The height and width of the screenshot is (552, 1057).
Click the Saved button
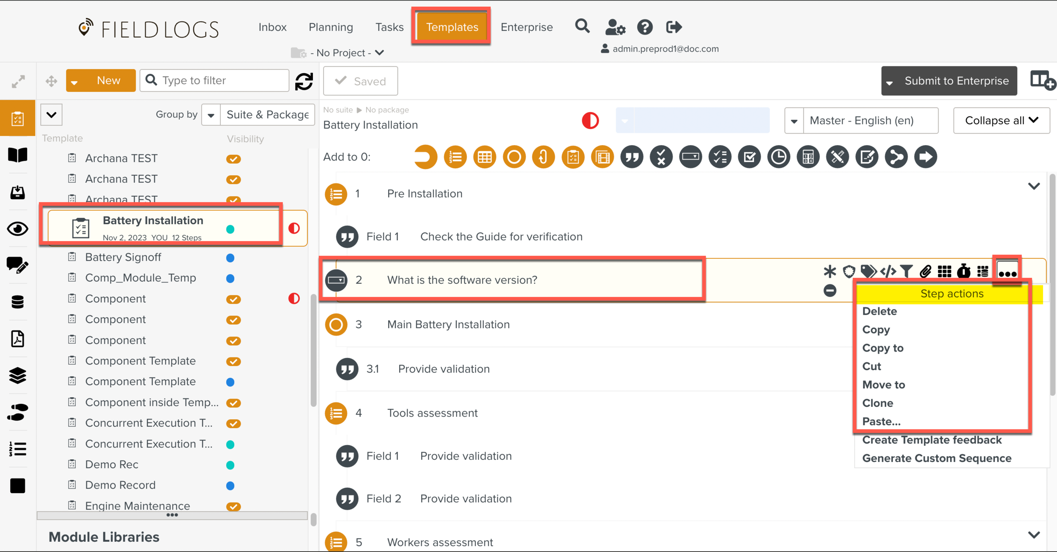(360, 81)
